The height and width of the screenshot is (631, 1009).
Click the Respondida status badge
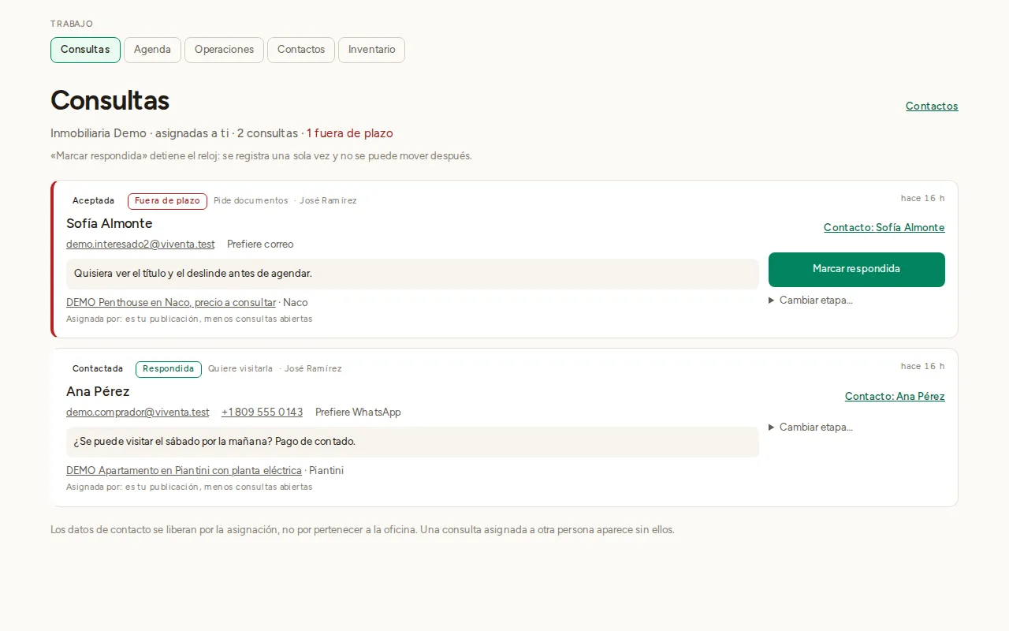[169, 369]
